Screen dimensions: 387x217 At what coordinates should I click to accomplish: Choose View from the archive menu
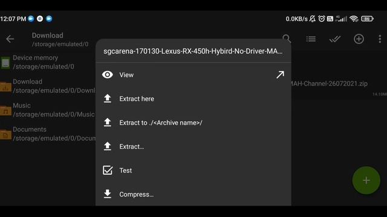193,75
